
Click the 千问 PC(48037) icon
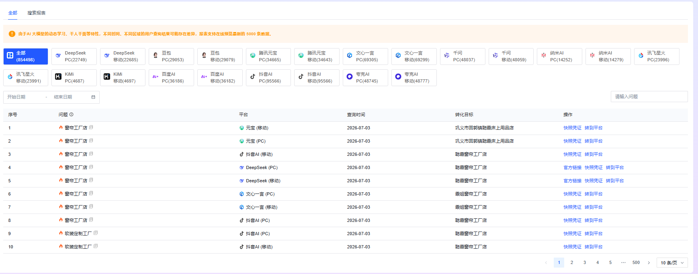click(x=447, y=56)
